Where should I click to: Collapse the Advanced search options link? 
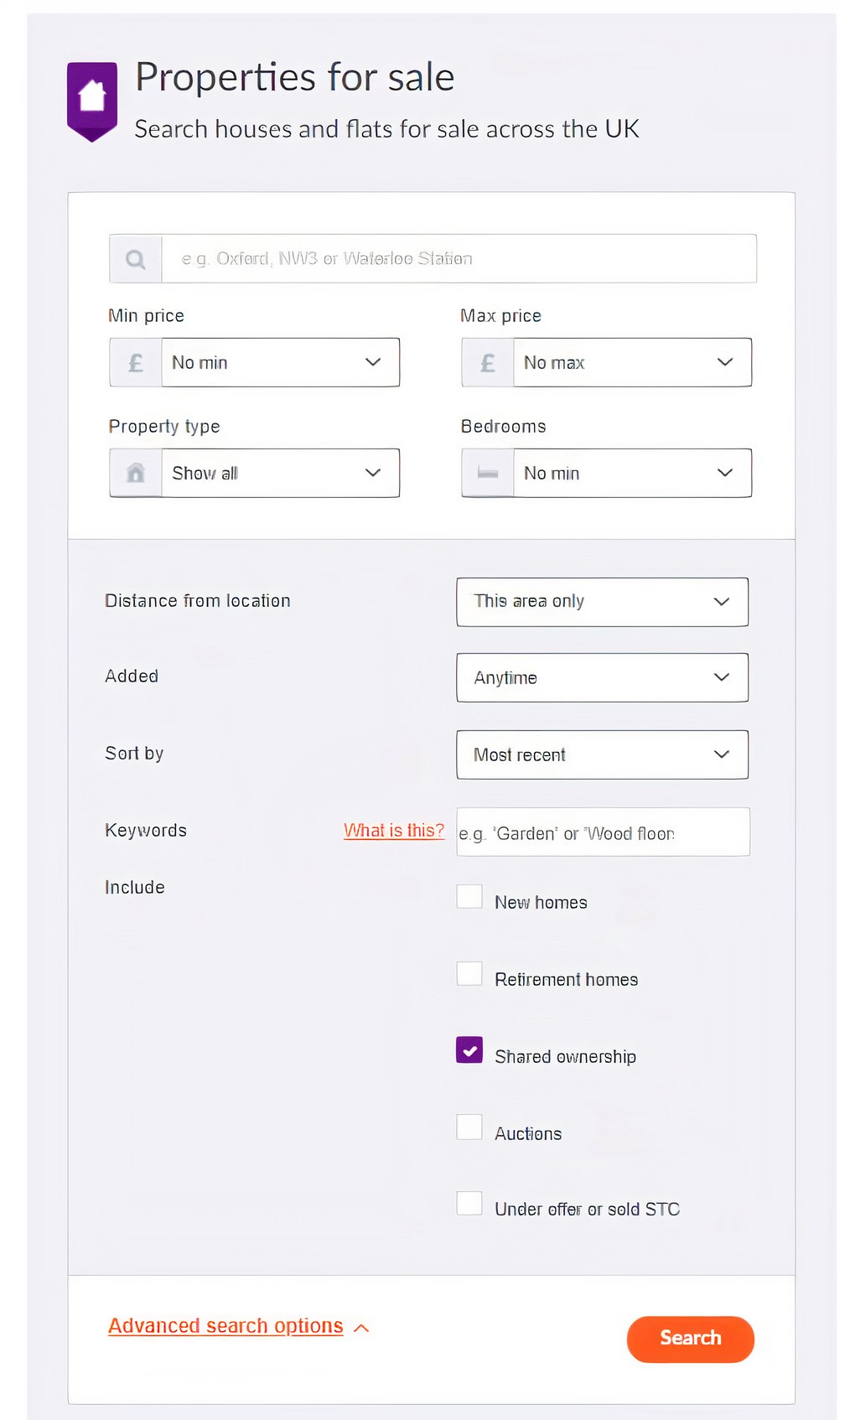click(225, 1326)
